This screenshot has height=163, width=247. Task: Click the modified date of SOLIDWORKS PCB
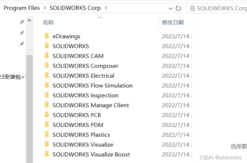[177, 115]
